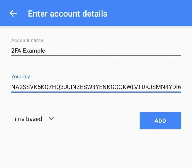
Task: Click inside the Your key field
Action: [x=96, y=87]
